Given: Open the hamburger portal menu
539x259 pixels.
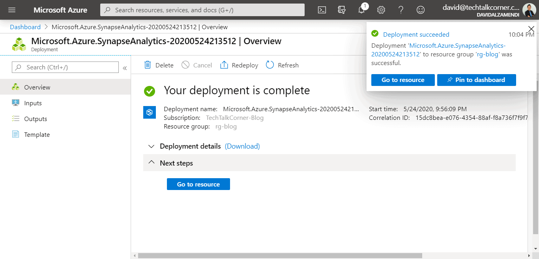Looking at the screenshot, I should (x=12, y=10).
